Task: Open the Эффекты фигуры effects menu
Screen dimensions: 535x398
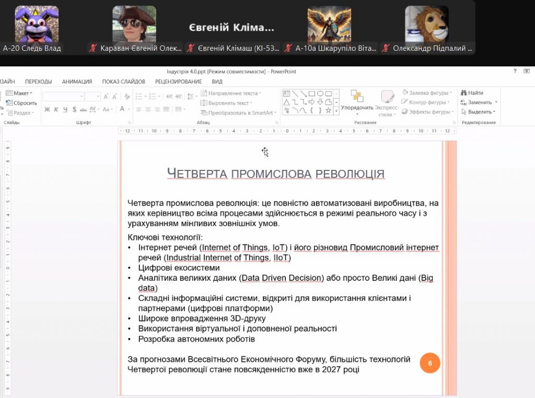Action: (x=428, y=112)
